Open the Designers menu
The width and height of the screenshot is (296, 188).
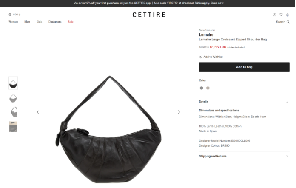click(x=55, y=22)
